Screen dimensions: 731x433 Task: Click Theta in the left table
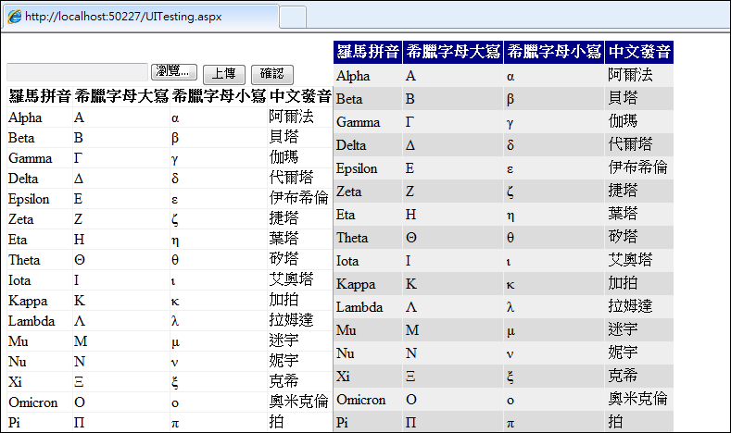pos(24,260)
